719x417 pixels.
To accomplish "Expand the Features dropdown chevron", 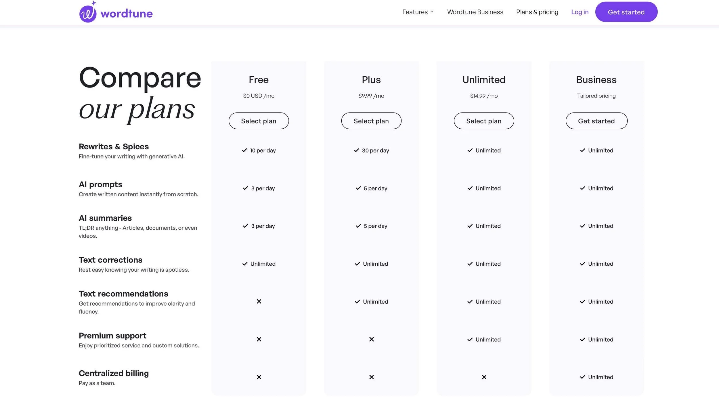I will [x=432, y=12].
